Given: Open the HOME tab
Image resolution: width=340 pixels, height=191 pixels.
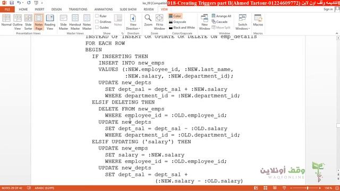Looking at the screenshot, I should [x=23, y=10].
